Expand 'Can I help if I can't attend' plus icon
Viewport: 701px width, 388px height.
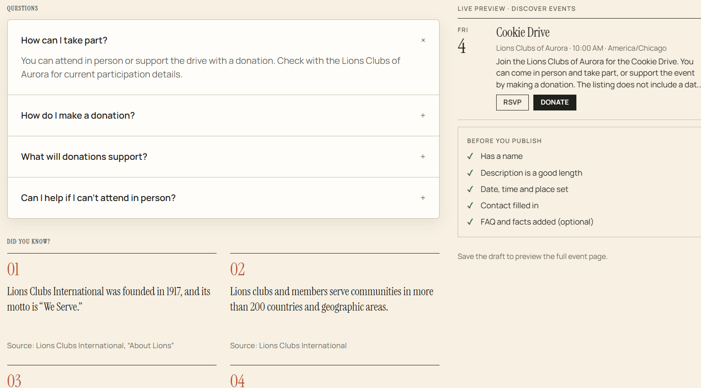(423, 198)
